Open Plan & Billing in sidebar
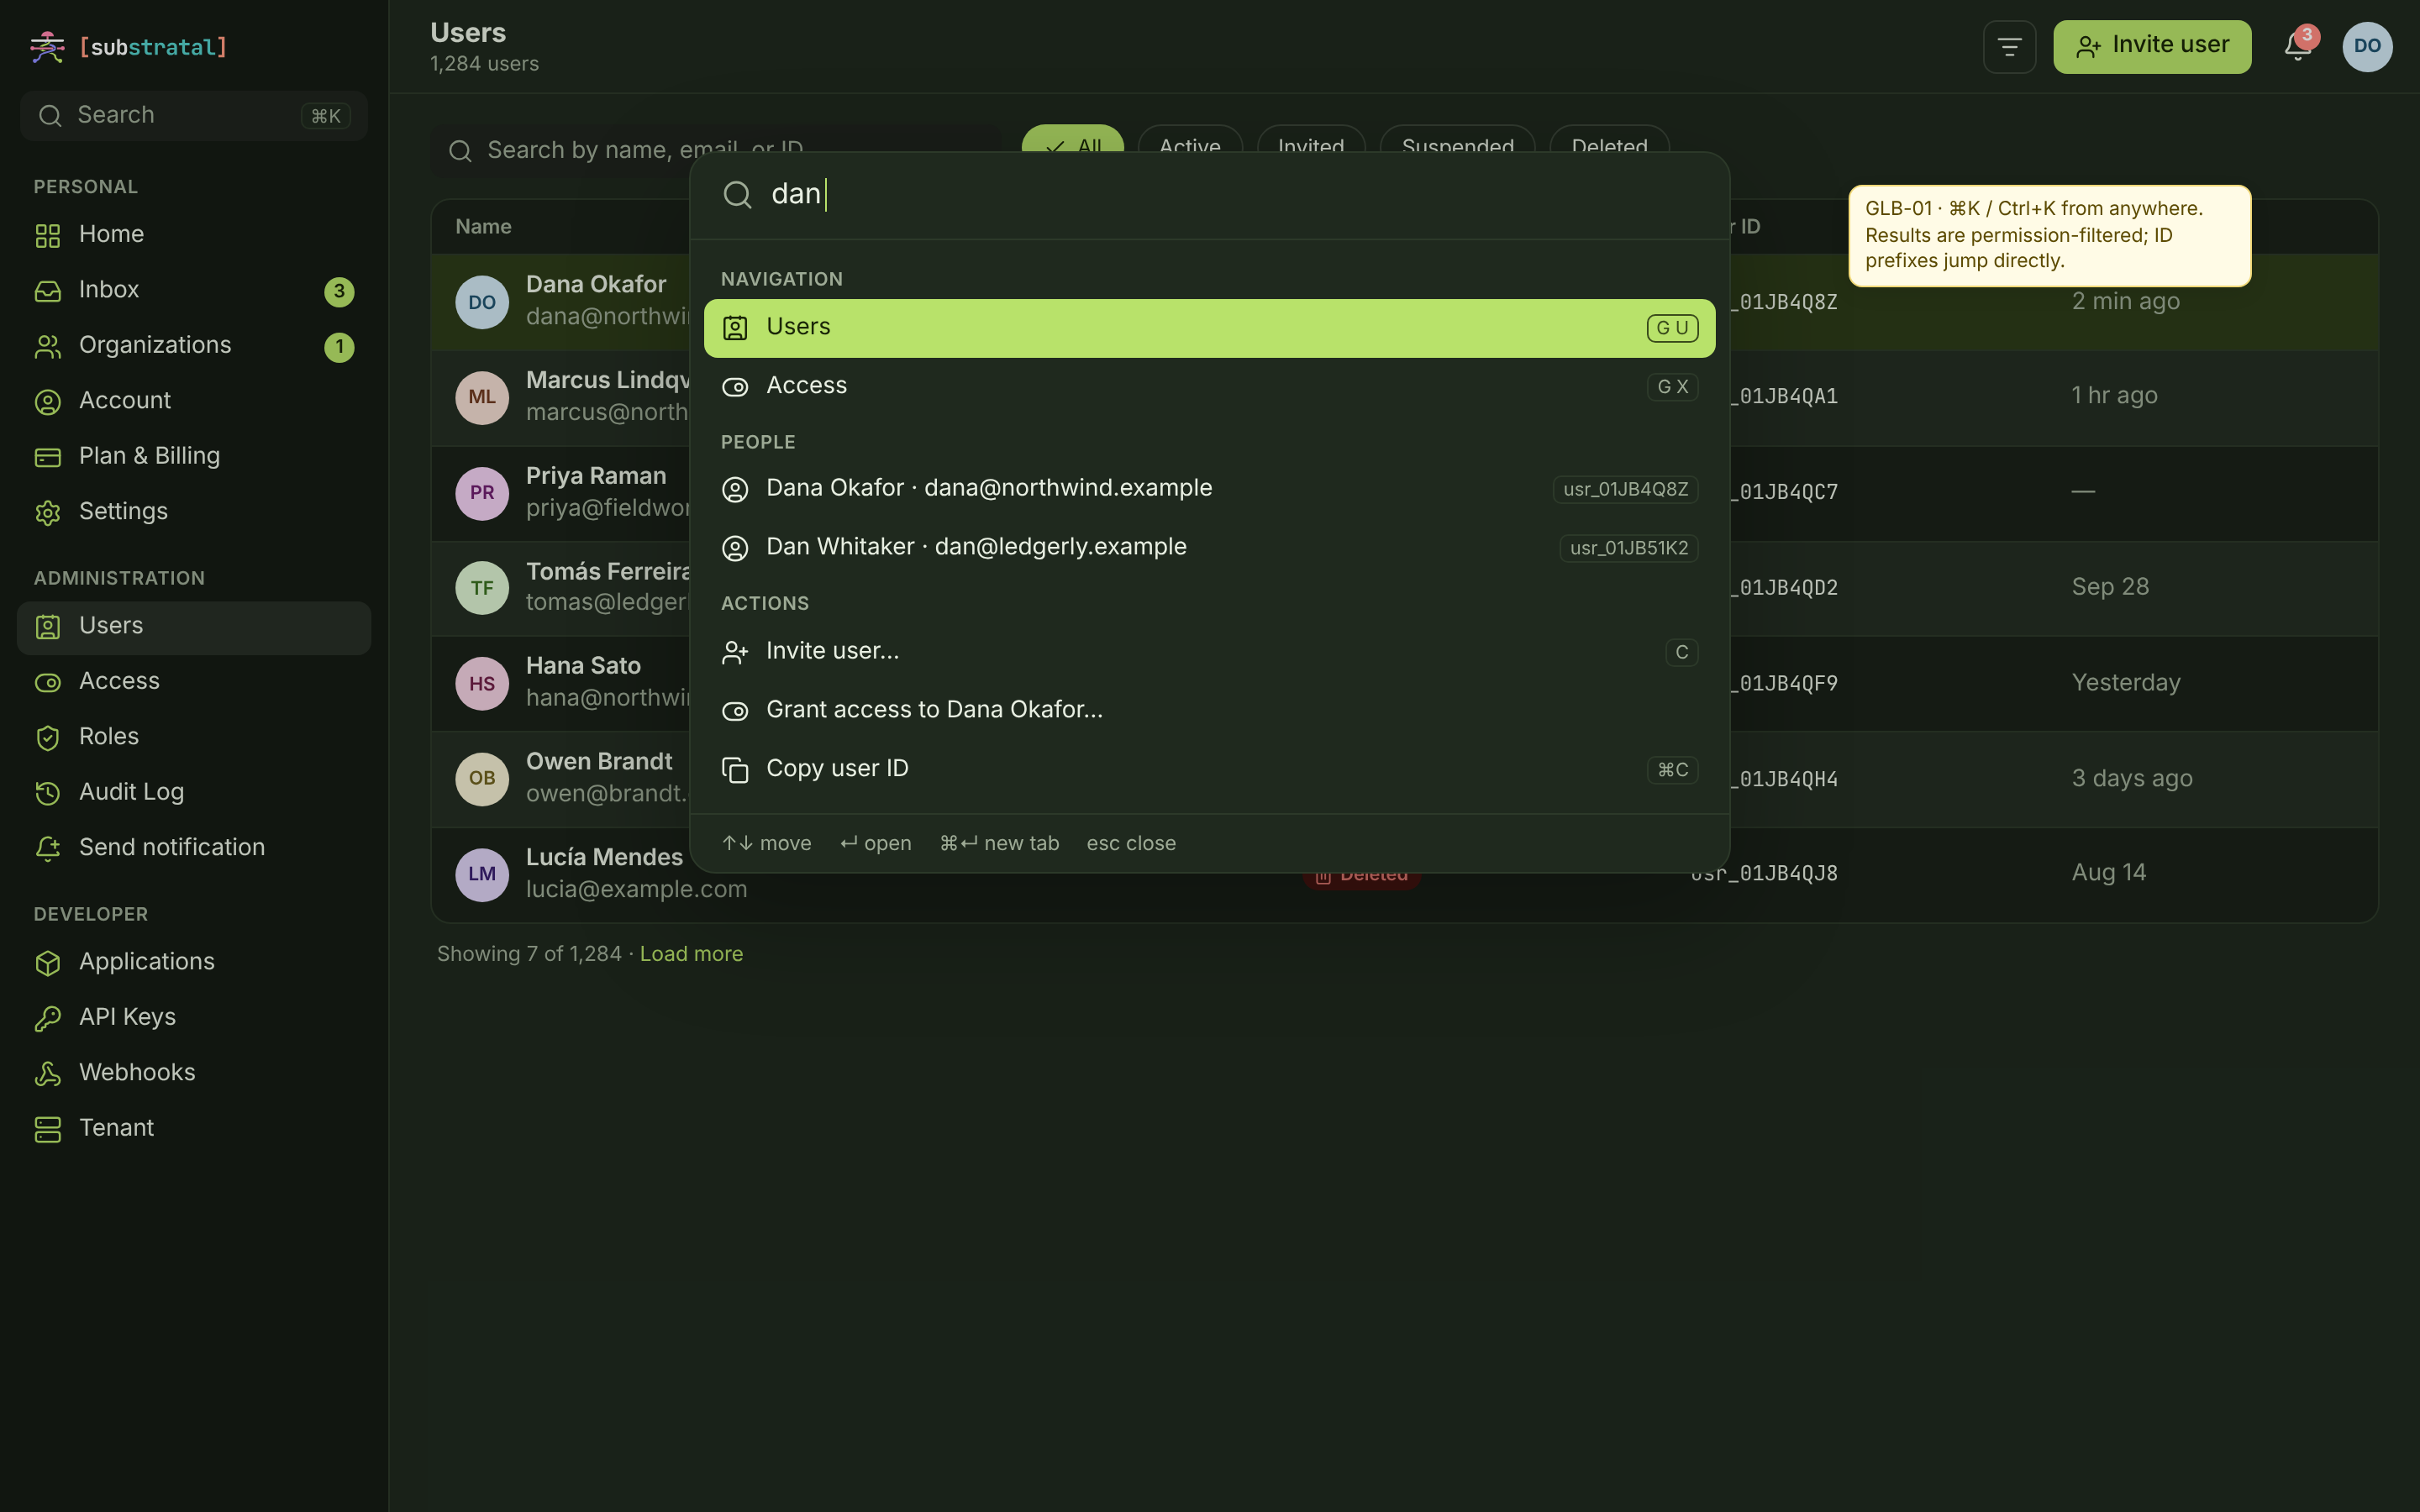2420x1512 pixels. 194,457
